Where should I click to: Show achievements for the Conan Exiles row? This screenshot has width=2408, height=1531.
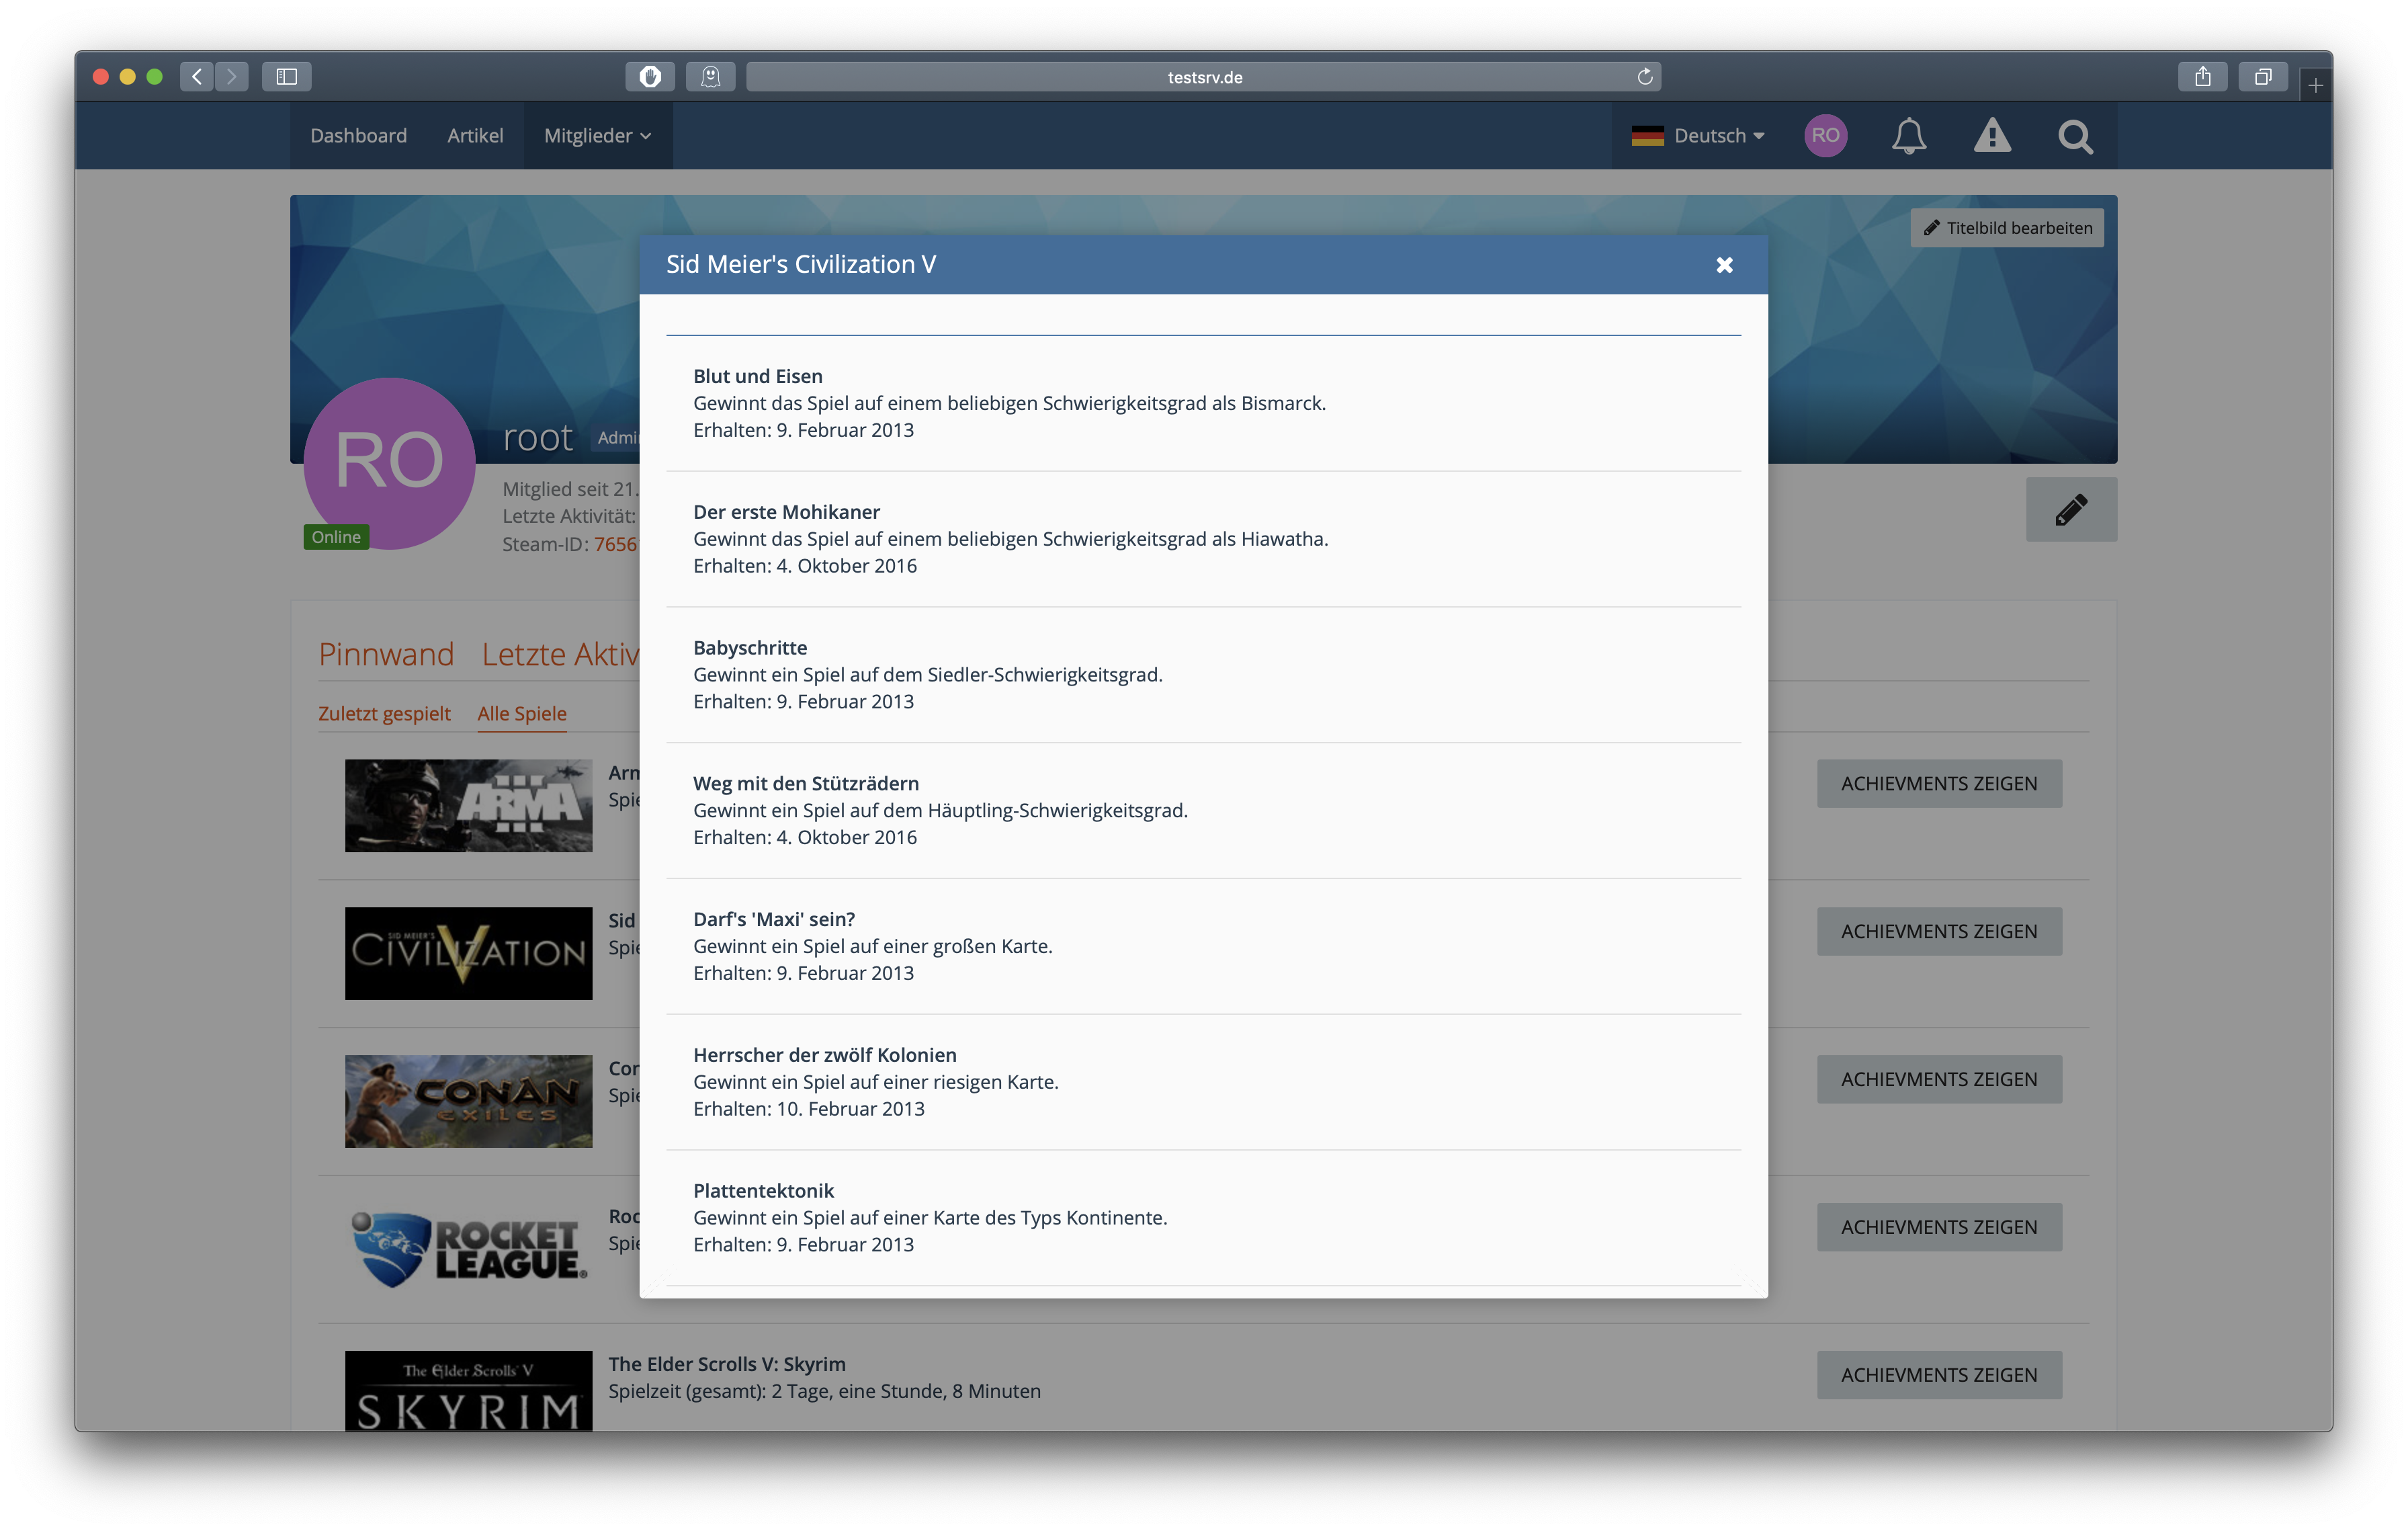pos(1938,1079)
